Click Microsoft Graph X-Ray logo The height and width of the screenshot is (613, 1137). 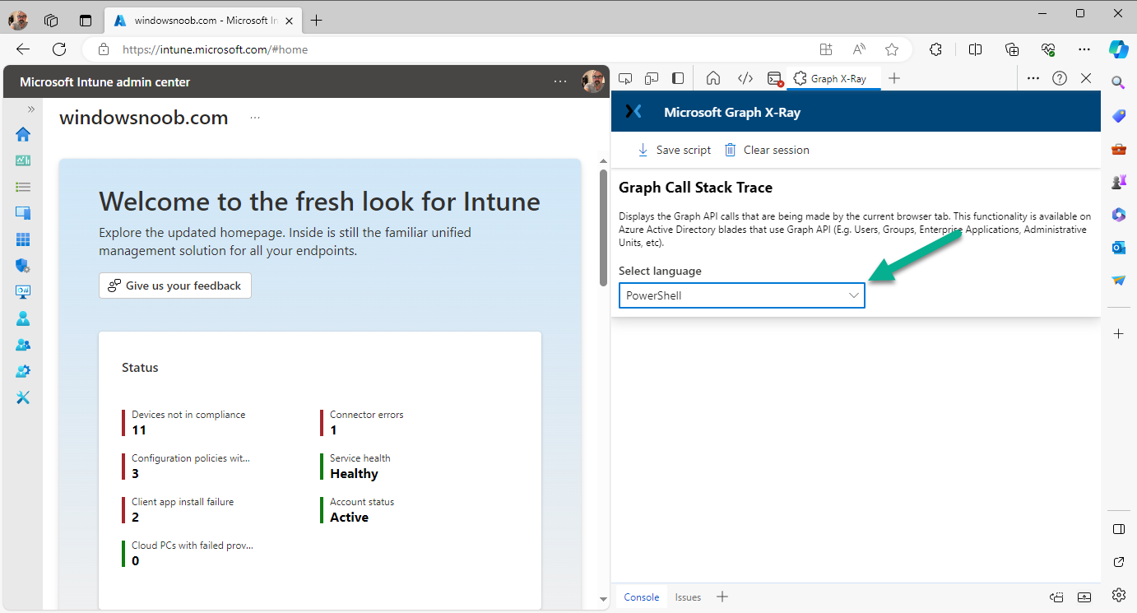(x=633, y=111)
